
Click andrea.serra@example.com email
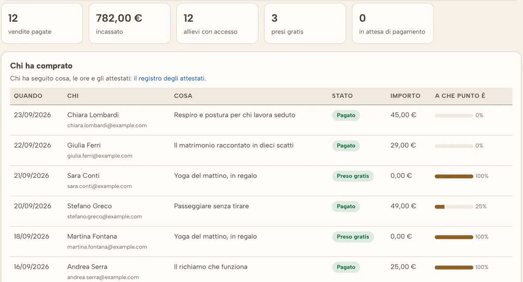point(103,277)
